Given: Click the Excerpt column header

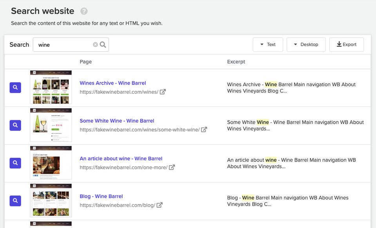Looking at the screenshot, I should (236, 62).
